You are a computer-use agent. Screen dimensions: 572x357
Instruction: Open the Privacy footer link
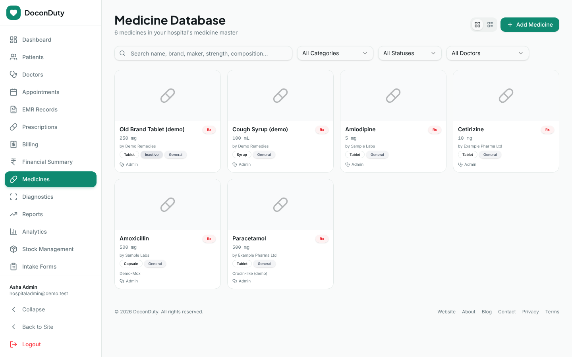pos(530,312)
